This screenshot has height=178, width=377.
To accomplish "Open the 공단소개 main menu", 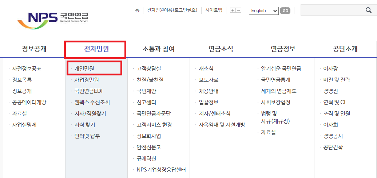I will [x=345, y=49].
